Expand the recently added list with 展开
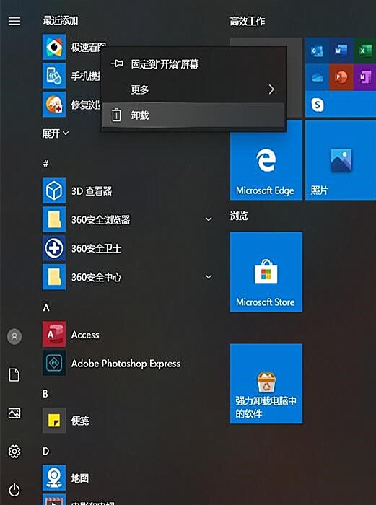Image resolution: width=376 pixels, height=505 pixels. click(56, 133)
